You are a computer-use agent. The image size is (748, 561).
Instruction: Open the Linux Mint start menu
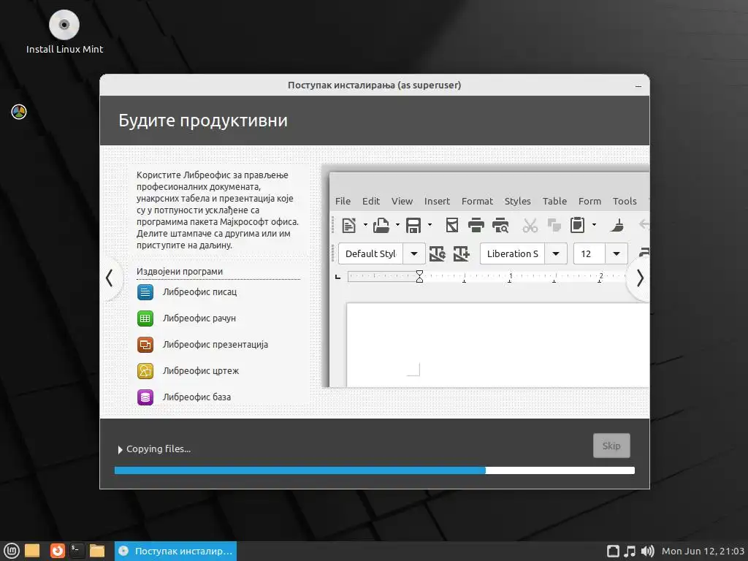(x=11, y=551)
